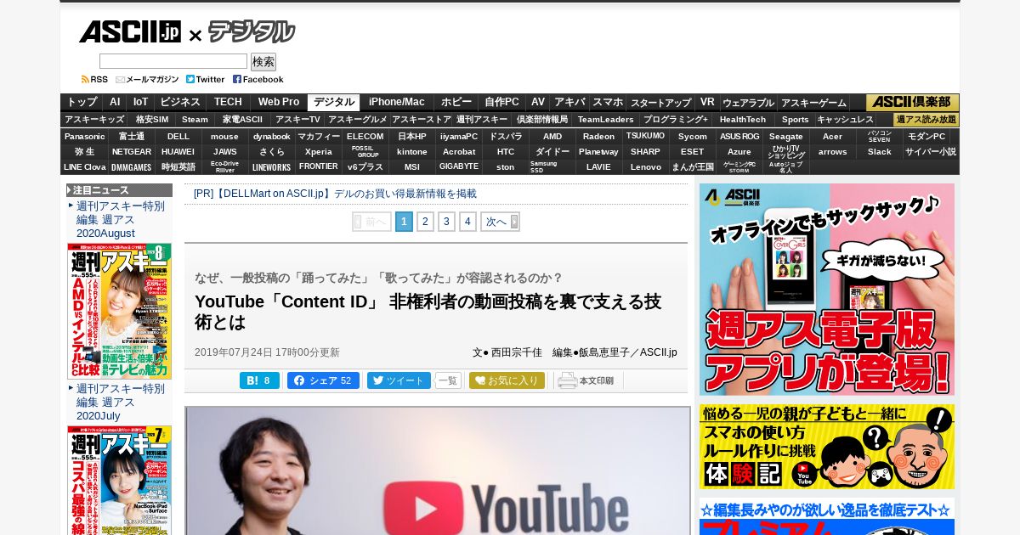The width and height of the screenshot is (1020, 535).
Task: Open the ASCII倶楽部 badge in navigation
Action: (x=912, y=102)
